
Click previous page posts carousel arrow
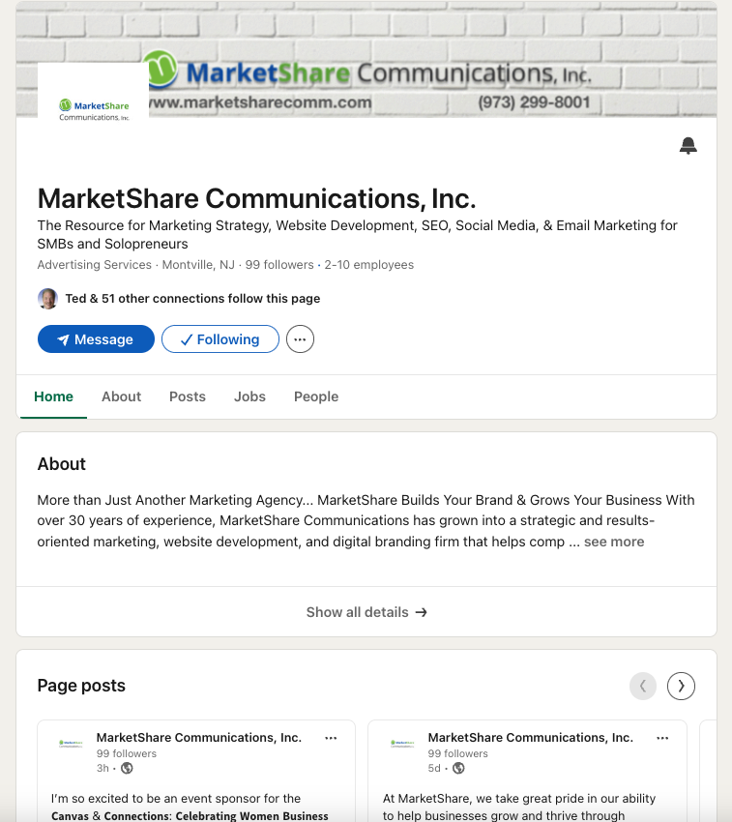[x=643, y=686]
